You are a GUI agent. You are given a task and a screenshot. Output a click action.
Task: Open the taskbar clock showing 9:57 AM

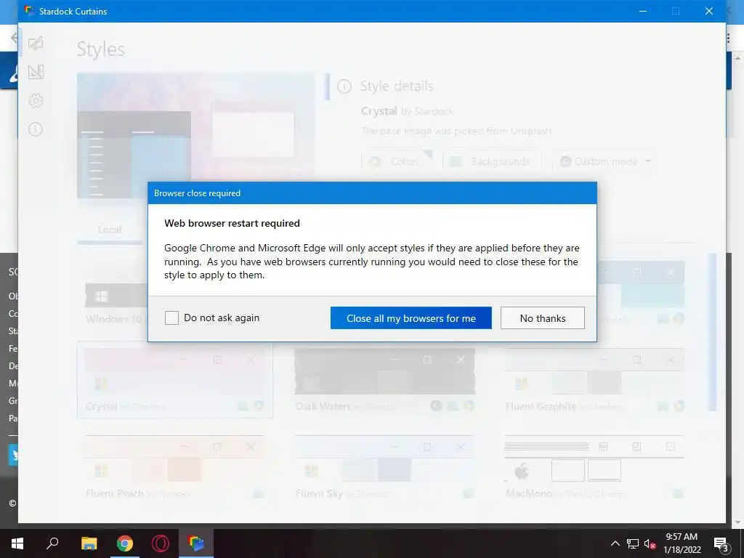[x=682, y=543]
